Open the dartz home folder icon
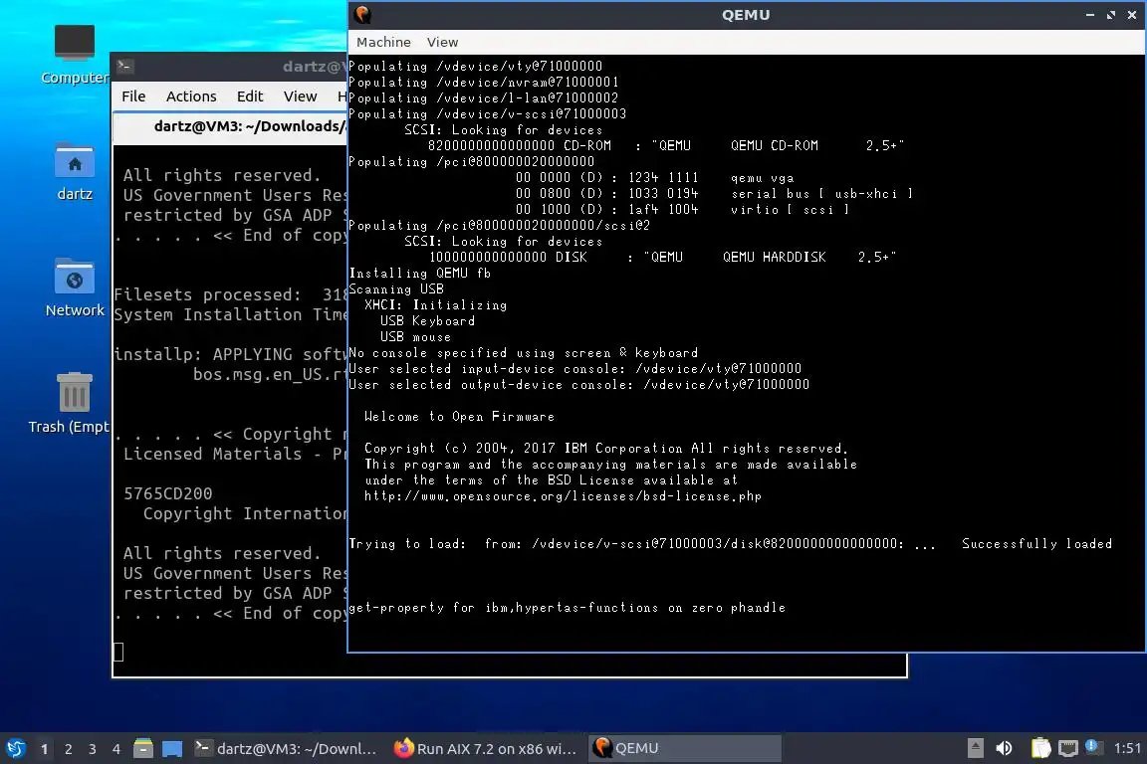 [74, 172]
